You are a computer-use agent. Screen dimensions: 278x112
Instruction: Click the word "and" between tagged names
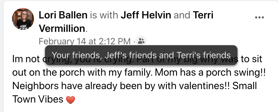182,15
